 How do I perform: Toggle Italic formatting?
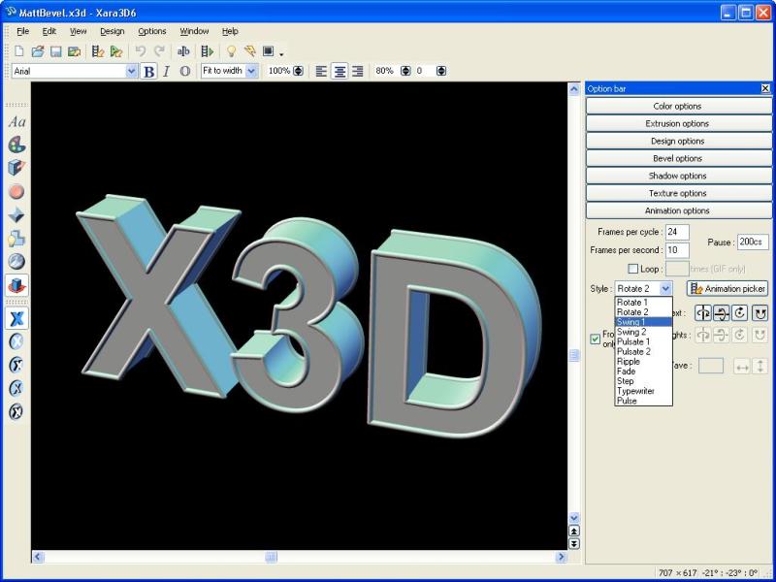(x=167, y=71)
